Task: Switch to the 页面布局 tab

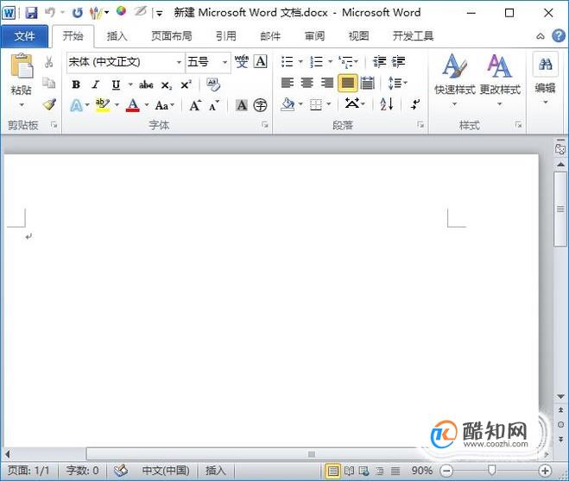Action: pyautogui.click(x=171, y=36)
